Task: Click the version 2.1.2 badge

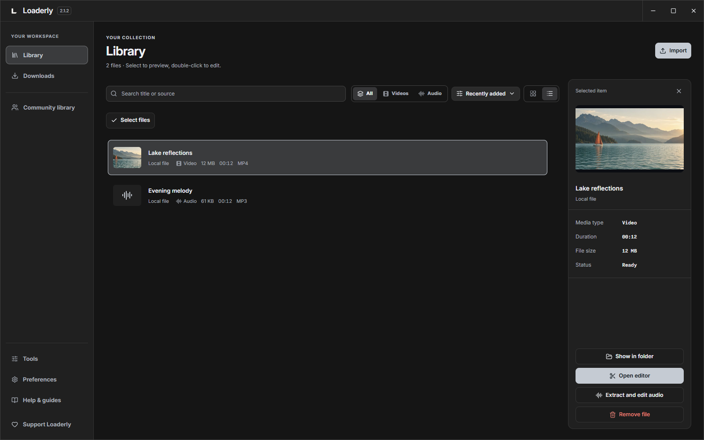Action: click(64, 11)
